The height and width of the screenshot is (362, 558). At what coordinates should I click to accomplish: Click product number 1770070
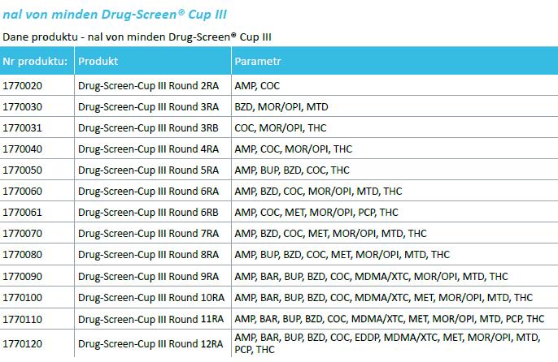[23, 234]
